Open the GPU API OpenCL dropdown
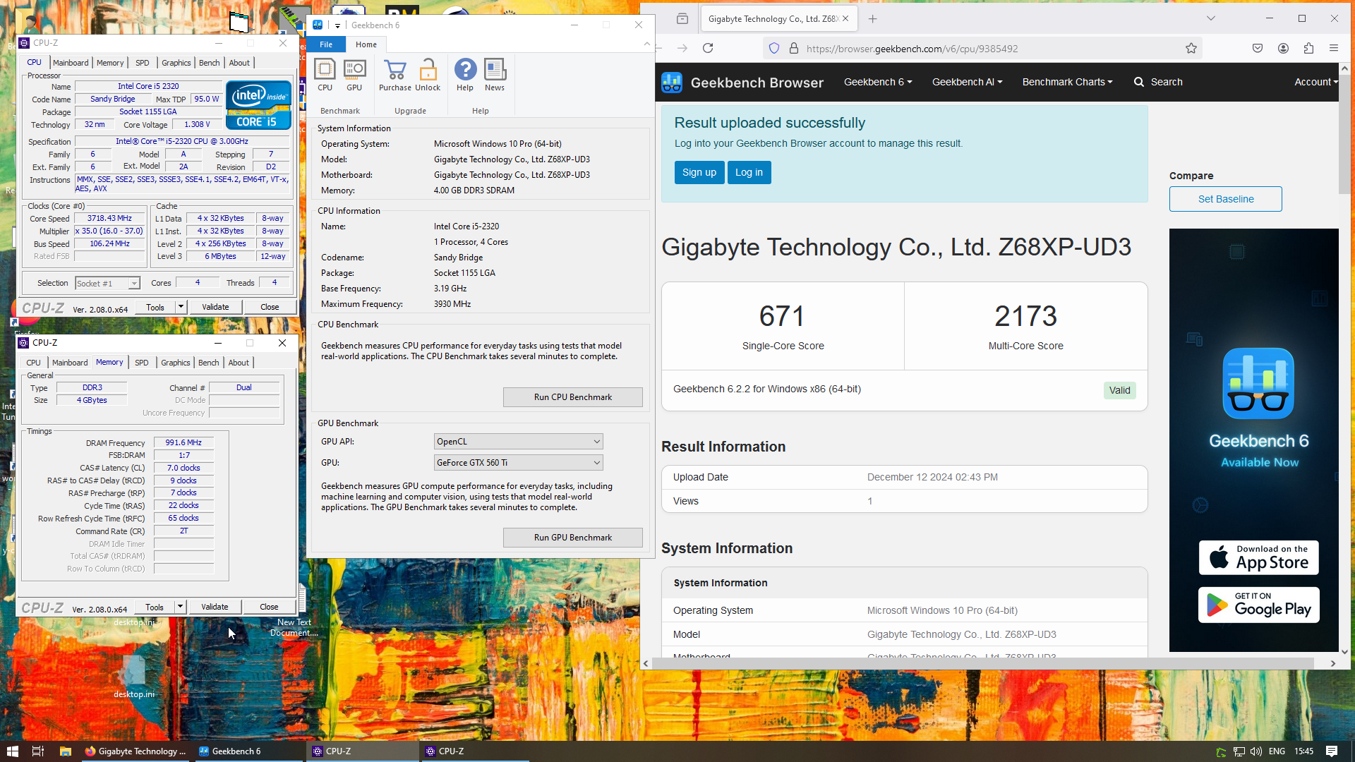The height and width of the screenshot is (762, 1355). (518, 442)
